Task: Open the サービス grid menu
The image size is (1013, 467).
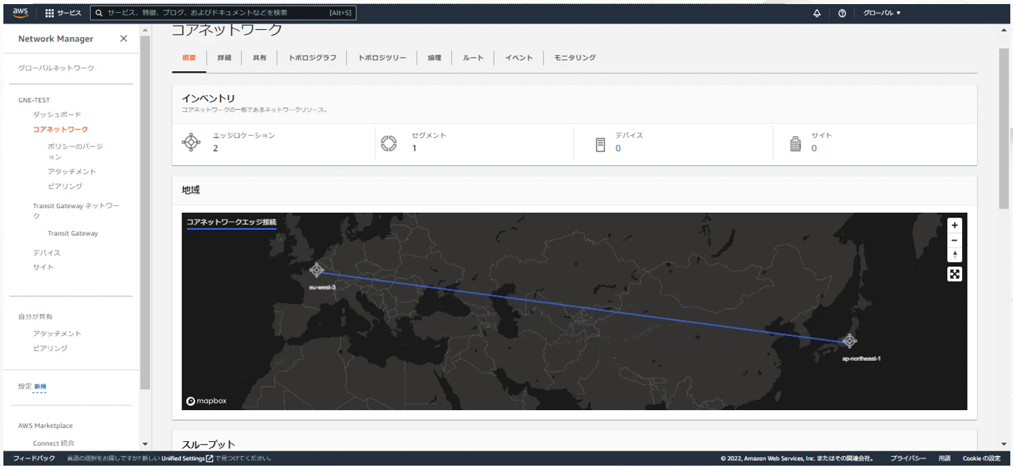Action: [x=63, y=13]
